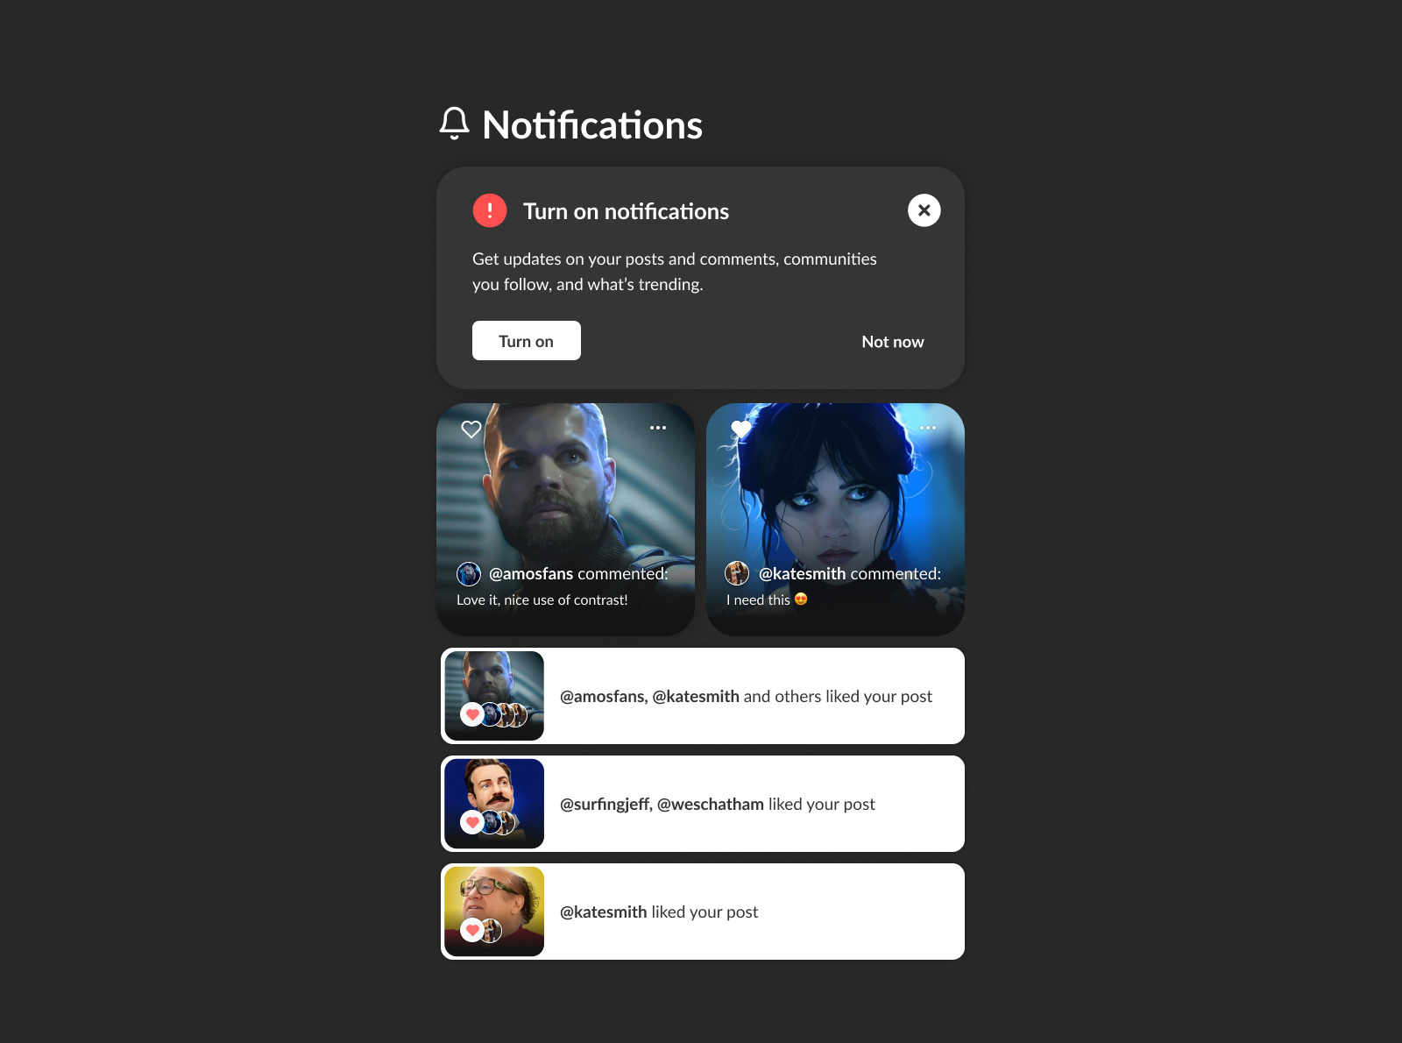Screen dimensions: 1402x1043
Task: Select the @weschatham username mention
Action: pyautogui.click(x=712, y=804)
